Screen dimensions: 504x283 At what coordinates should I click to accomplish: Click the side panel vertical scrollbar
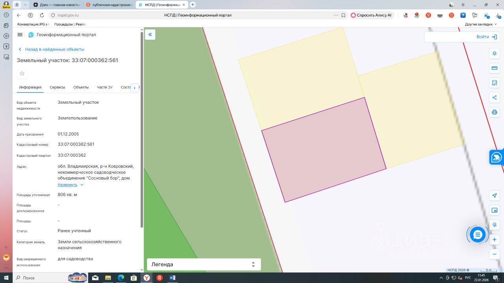142,130
